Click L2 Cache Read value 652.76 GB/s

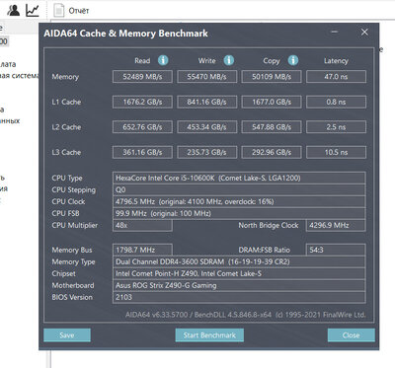point(142,127)
